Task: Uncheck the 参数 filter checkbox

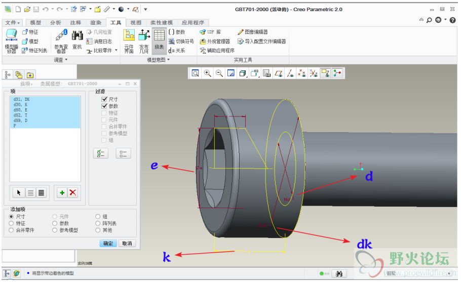Action: coord(105,106)
